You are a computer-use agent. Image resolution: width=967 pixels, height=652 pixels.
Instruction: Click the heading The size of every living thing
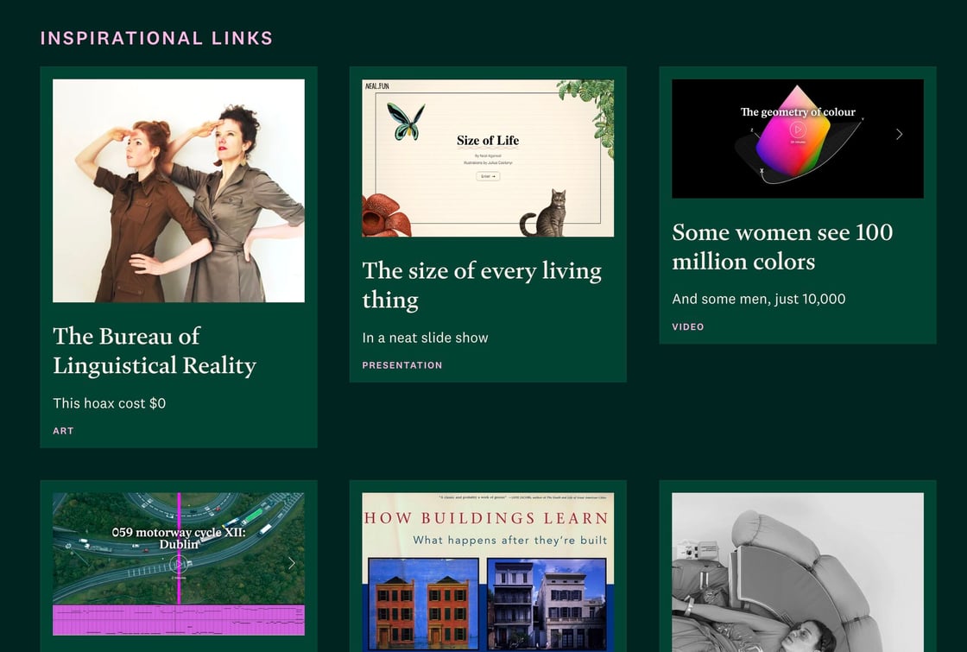[x=482, y=286]
